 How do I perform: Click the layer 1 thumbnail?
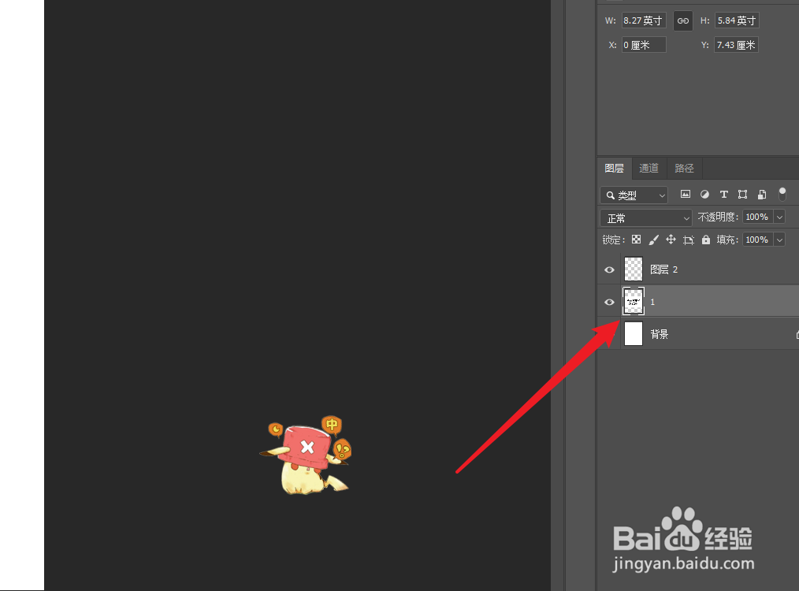pyautogui.click(x=634, y=301)
